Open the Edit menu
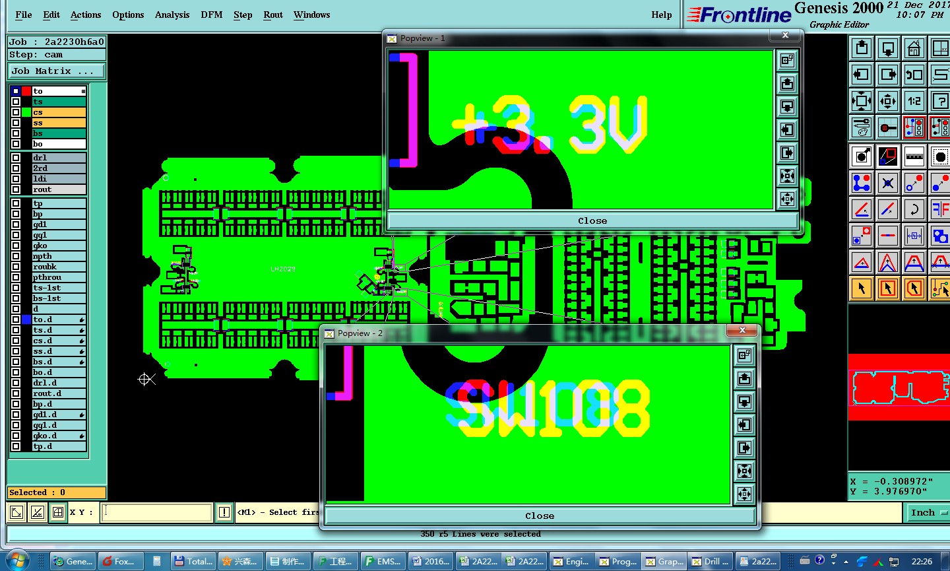The image size is (950, 571). [x=51, y=15]
